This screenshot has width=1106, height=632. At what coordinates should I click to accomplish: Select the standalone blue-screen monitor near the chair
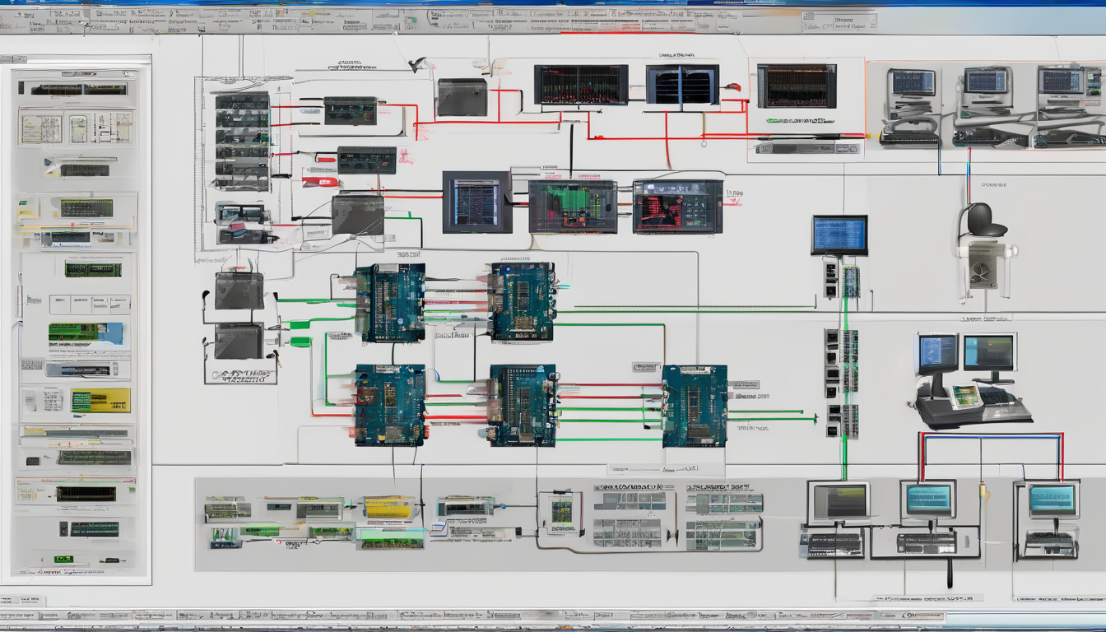839,235
